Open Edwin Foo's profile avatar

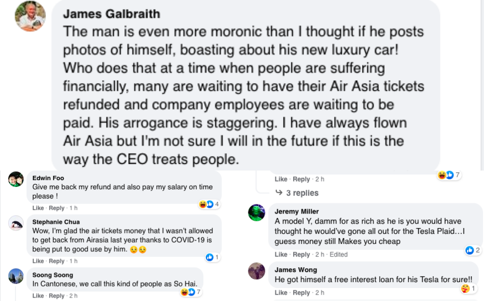pos(16,179)
